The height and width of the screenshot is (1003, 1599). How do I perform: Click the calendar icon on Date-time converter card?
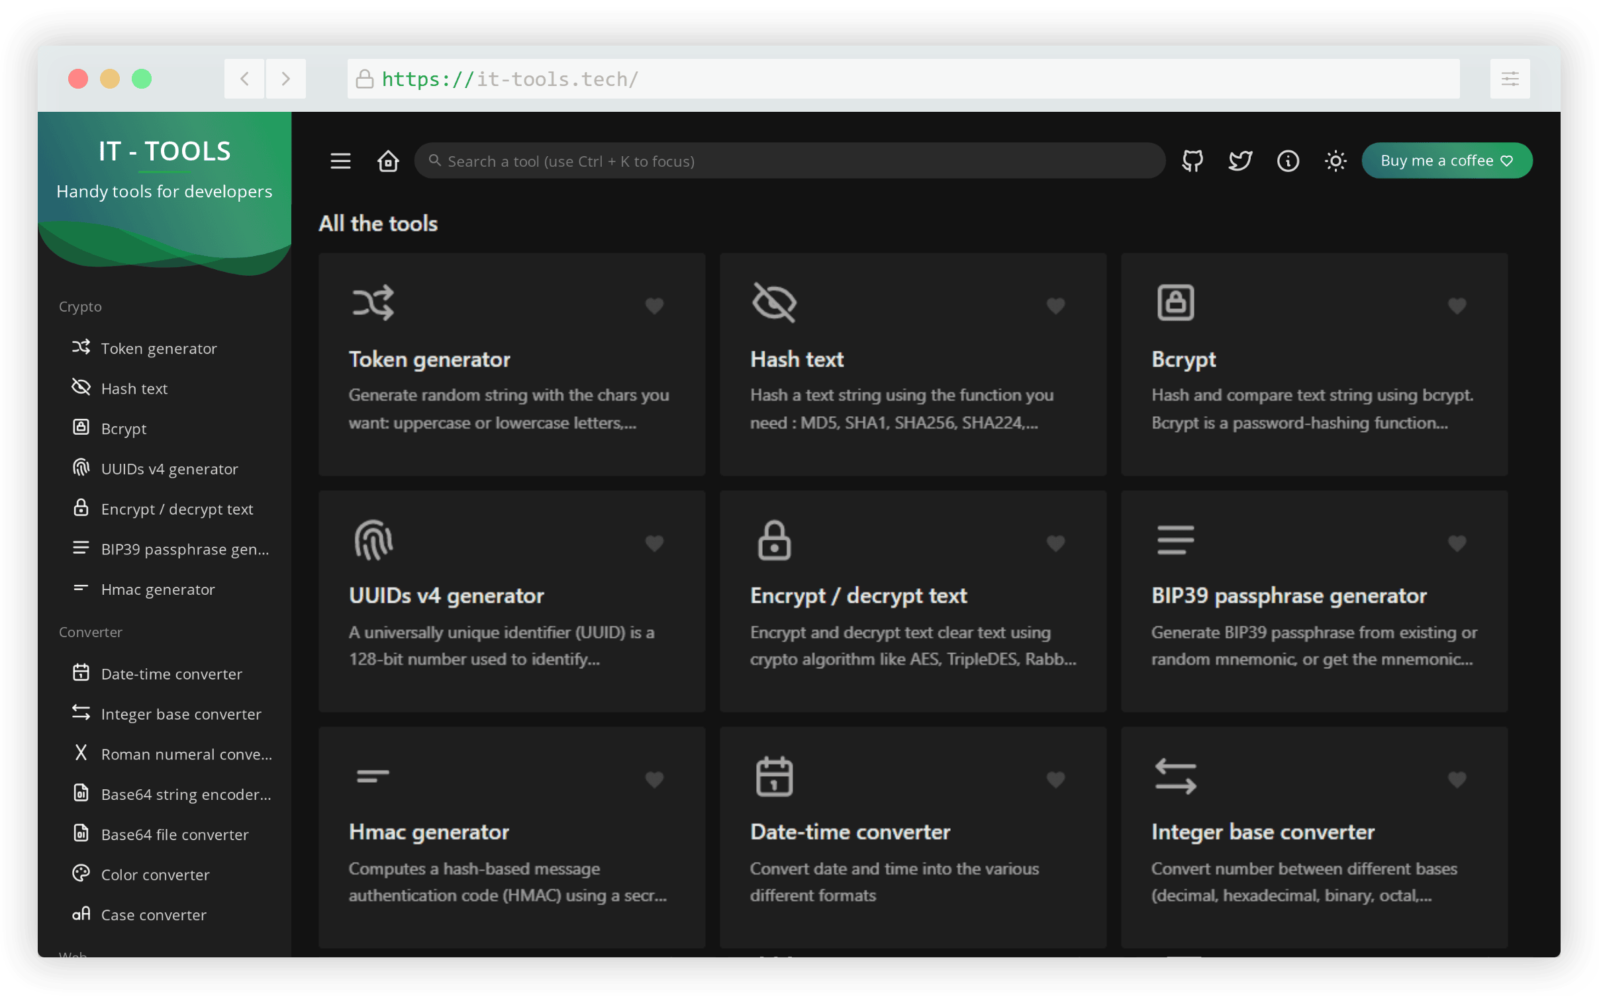(x=774, y=776)
